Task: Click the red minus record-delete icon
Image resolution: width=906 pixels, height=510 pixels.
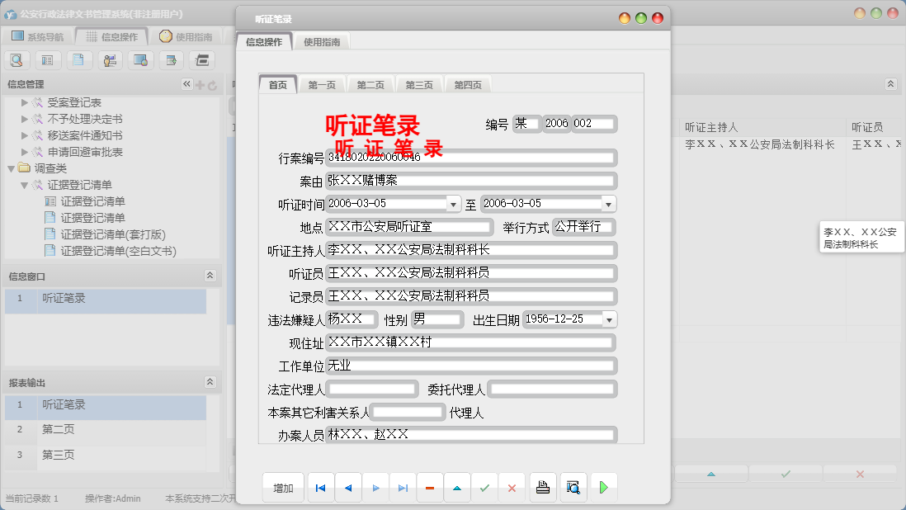Action: tap(429, 487)
